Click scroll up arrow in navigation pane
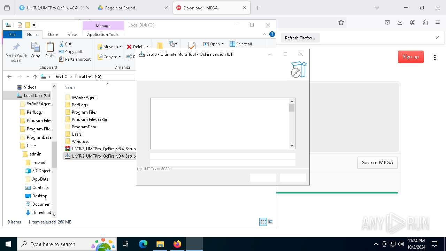 (54, 86)
